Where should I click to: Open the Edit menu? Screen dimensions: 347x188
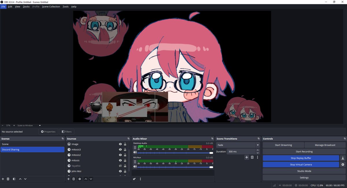coord(10,6)
